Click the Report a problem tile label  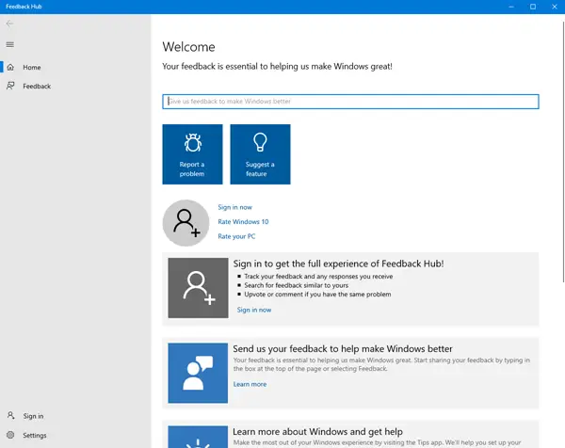click(x=192, y=168)
